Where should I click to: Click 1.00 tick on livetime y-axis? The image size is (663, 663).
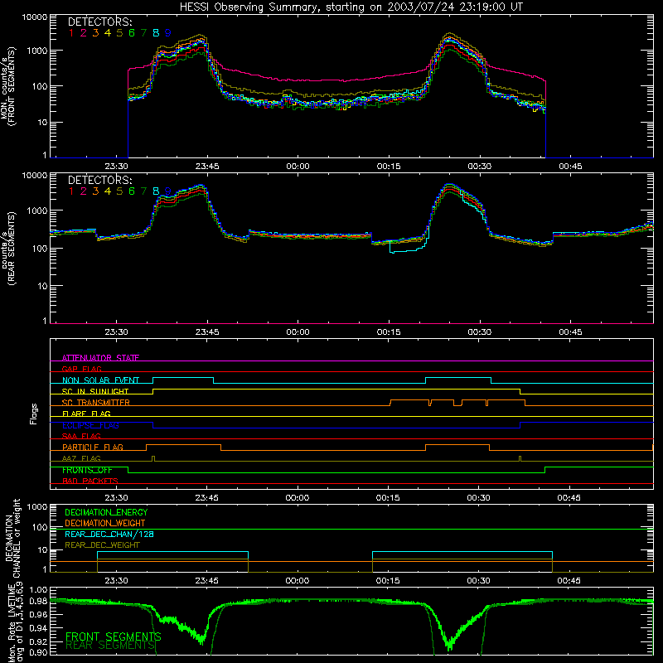click(38, 590)
